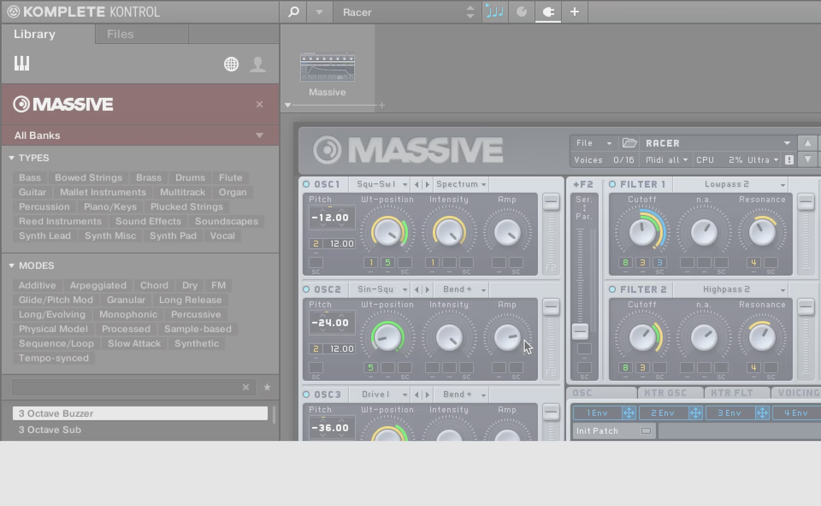Open the KTR FLT tab
The width and height of the screenshot is (821, 506).
tap(737, 393)
